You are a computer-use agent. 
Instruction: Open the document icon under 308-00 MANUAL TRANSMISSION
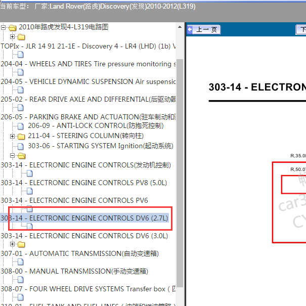[x=21, y=280]
